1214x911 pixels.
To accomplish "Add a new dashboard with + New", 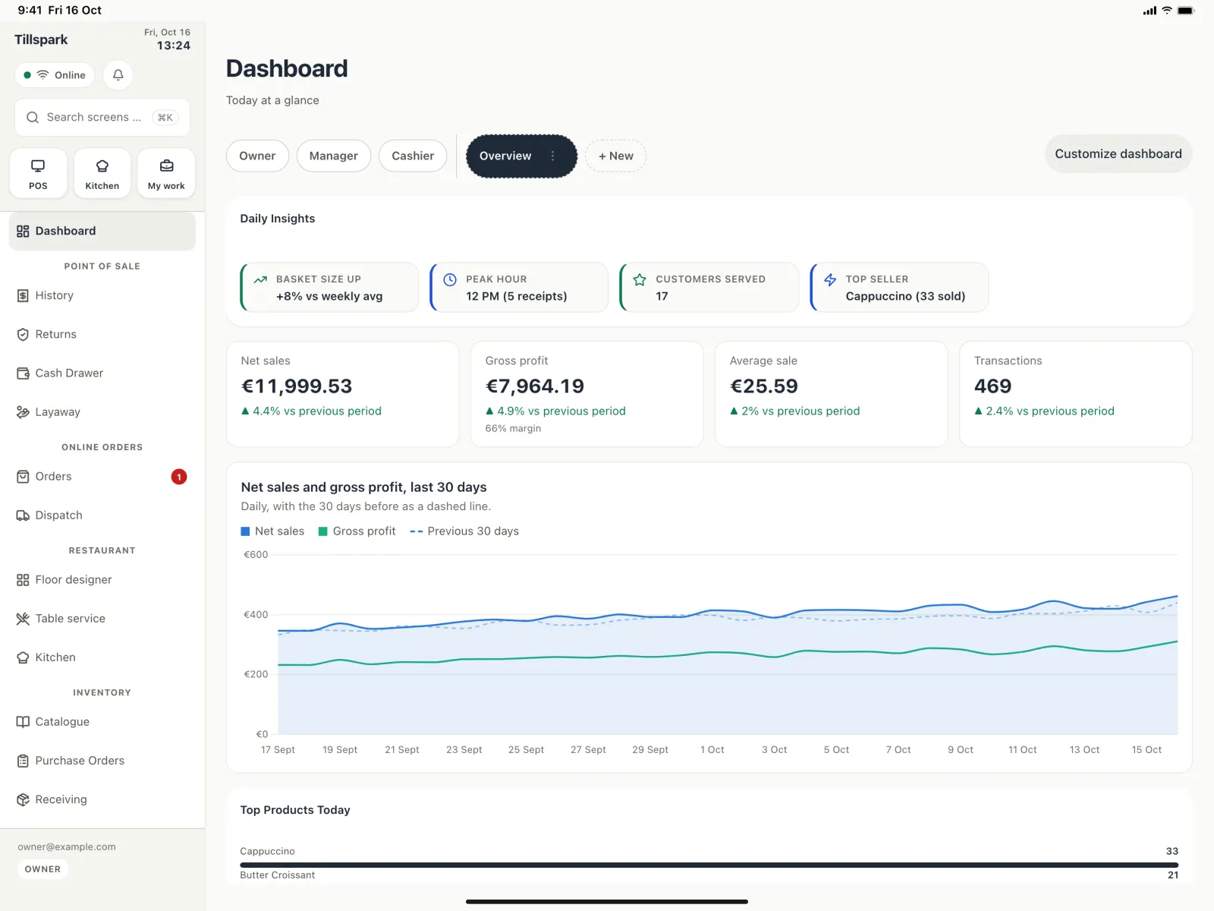I will pos(615,156).
